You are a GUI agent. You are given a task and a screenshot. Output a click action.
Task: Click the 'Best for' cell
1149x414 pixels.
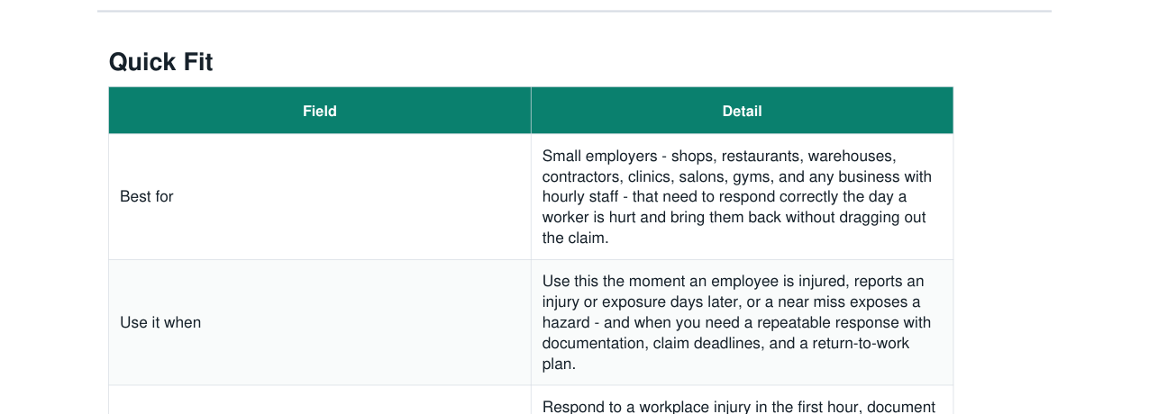pos(320,197)
